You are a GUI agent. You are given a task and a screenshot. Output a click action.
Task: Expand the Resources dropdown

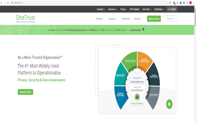113,9
